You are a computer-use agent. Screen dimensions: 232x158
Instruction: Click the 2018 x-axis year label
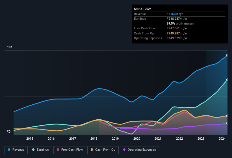tap(94, 139)
